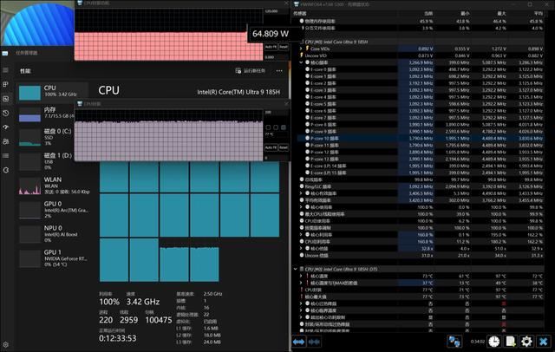Select E-core (LP) 14 clock row
This screenshot has width=555, height=352.
click(421, 166)
